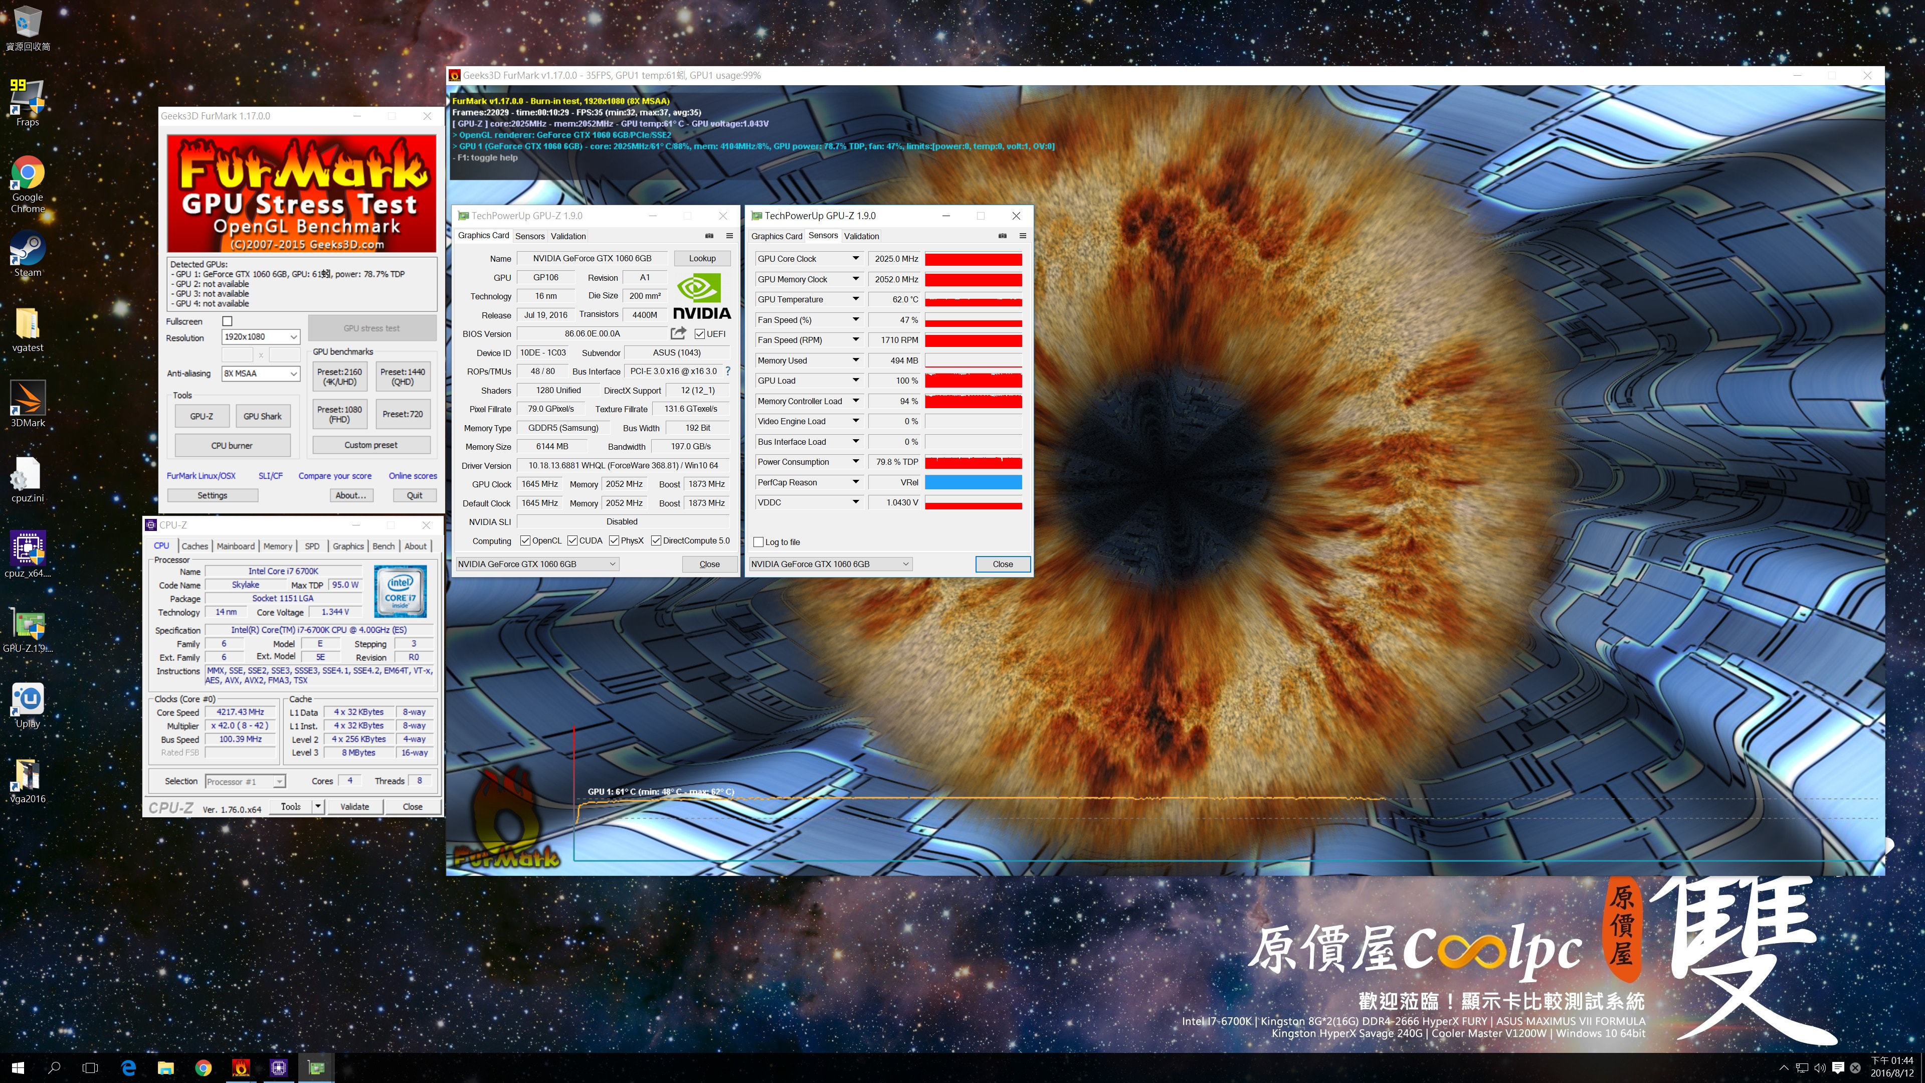The image size is (1925, 1083).
Task: Open Task View on the taskbar
Action: (90, 1068)
